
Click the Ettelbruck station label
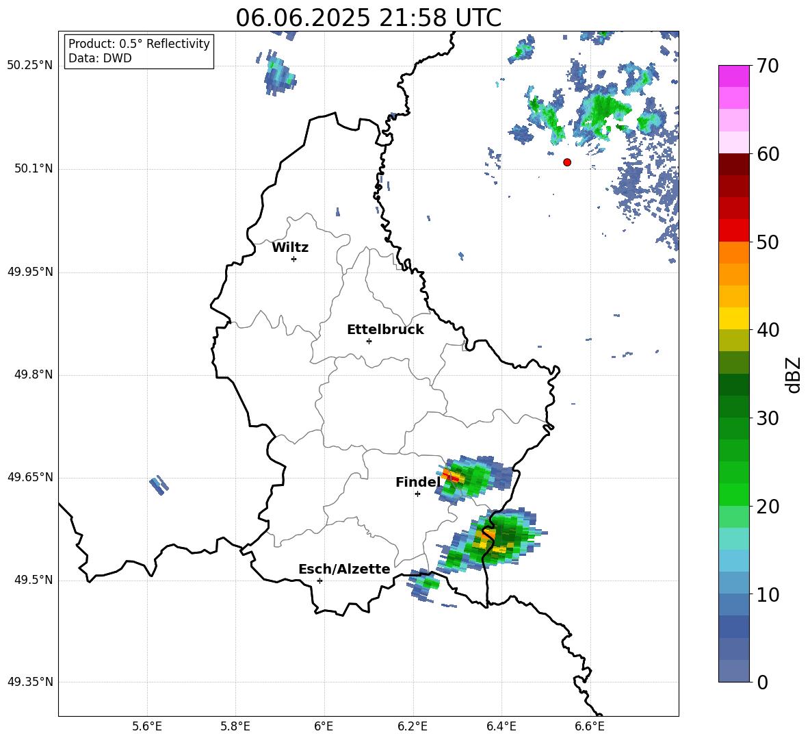(385, 330)
